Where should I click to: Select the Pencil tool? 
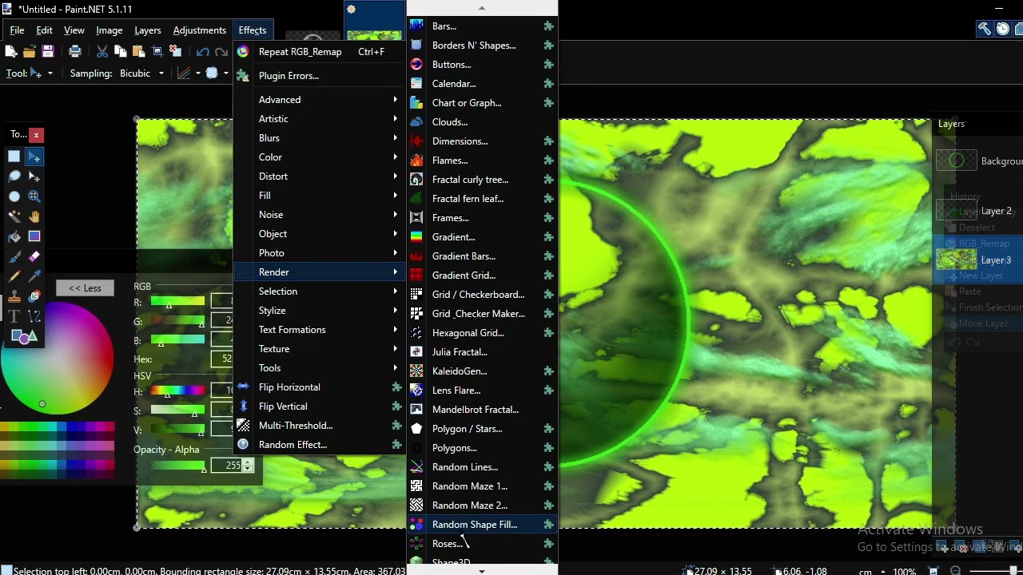coord(14,276)
